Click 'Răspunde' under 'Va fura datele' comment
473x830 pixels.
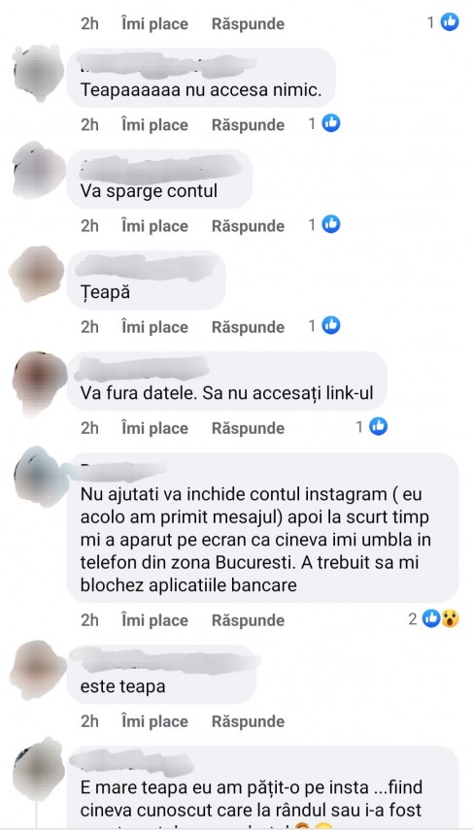(x=248, y=428)
